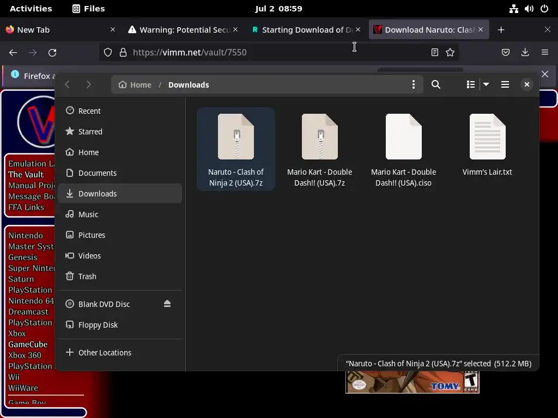Screen dimensions: 558x418
Task: Open Save to Pocket icon
Action: 505,53
